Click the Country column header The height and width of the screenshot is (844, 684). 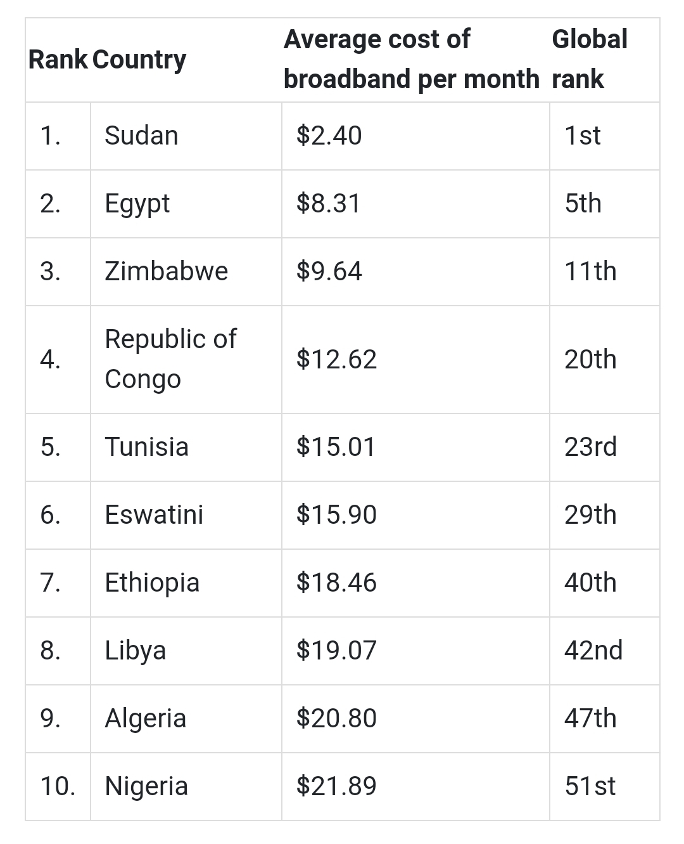(139, 60)
